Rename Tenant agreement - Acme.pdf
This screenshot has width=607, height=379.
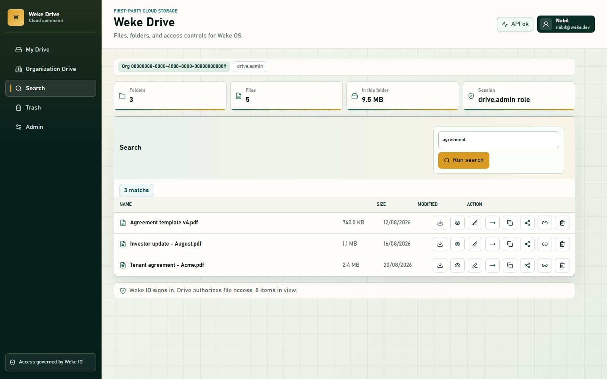click(475, 265)
